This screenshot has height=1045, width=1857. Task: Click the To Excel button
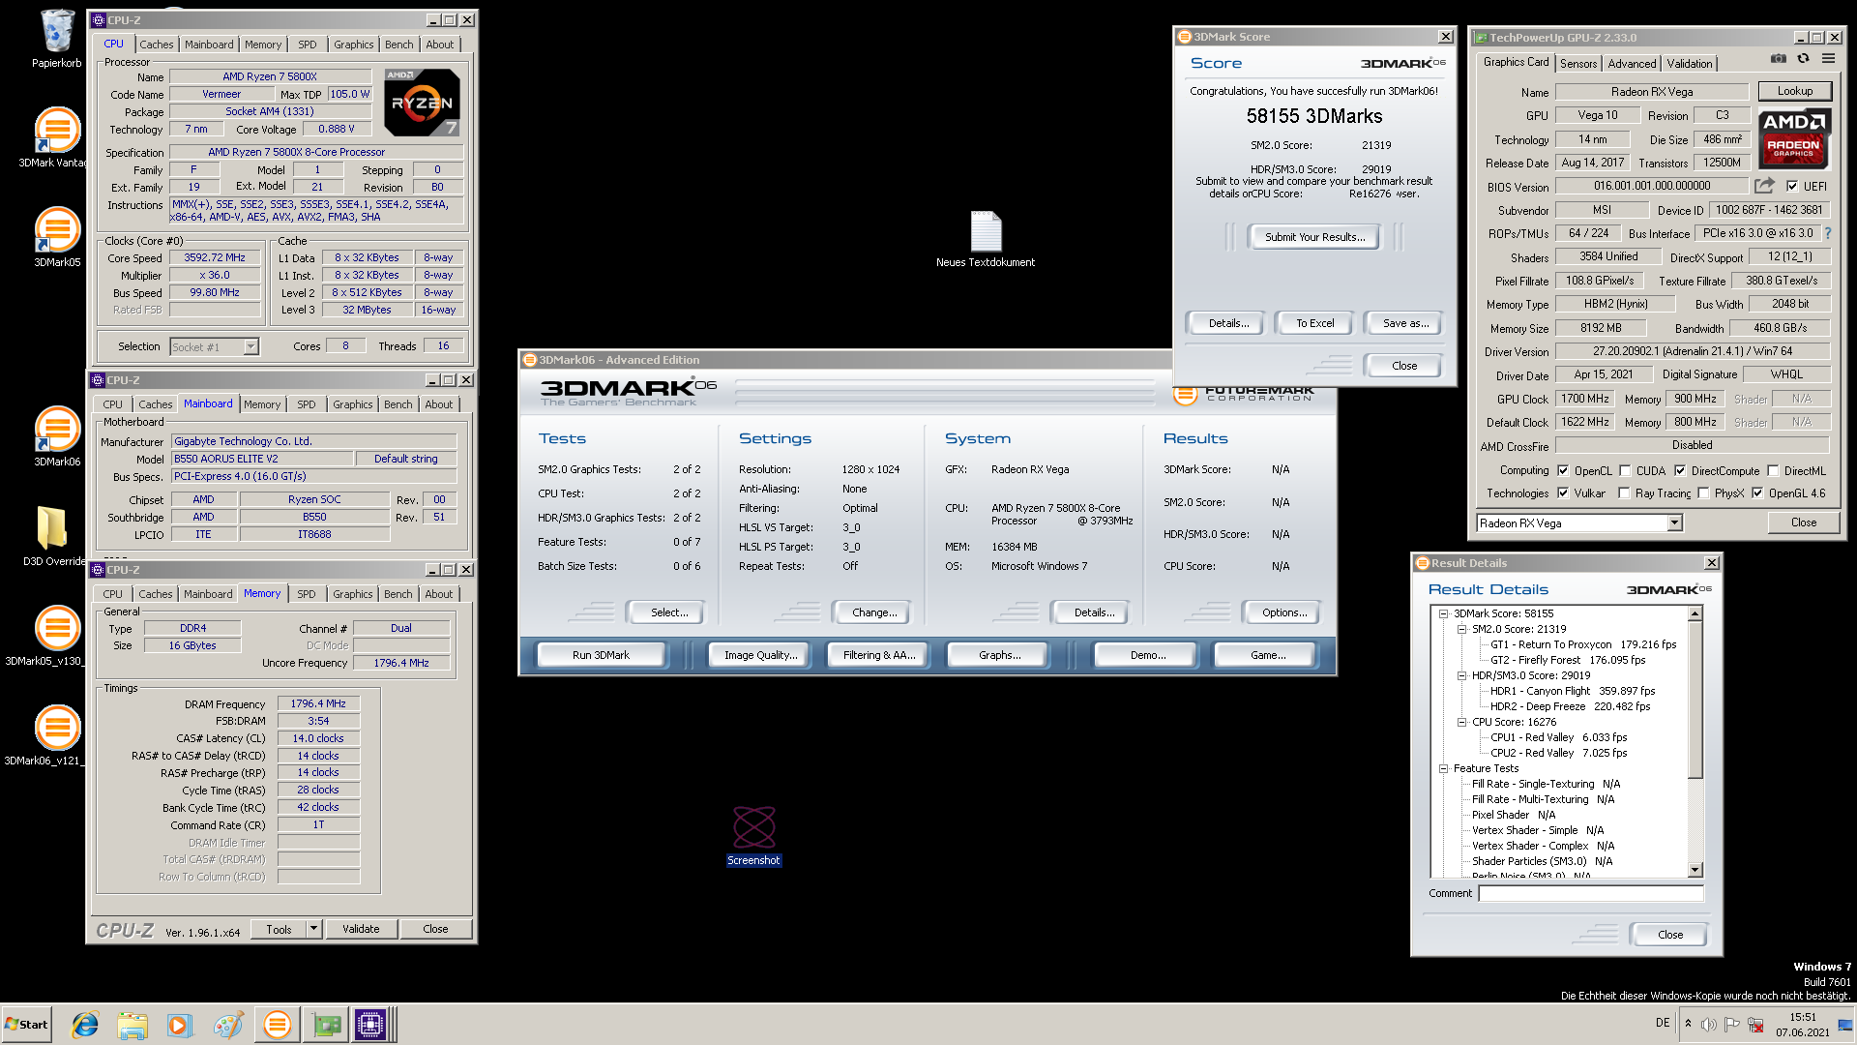(1314, 323)
